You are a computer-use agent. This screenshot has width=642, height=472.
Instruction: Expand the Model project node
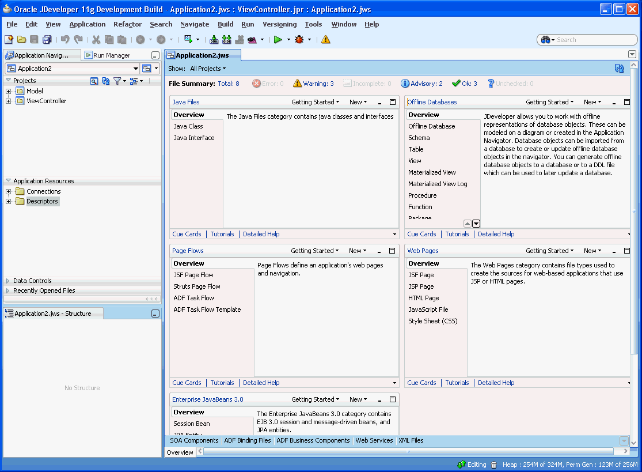(8, 91)
